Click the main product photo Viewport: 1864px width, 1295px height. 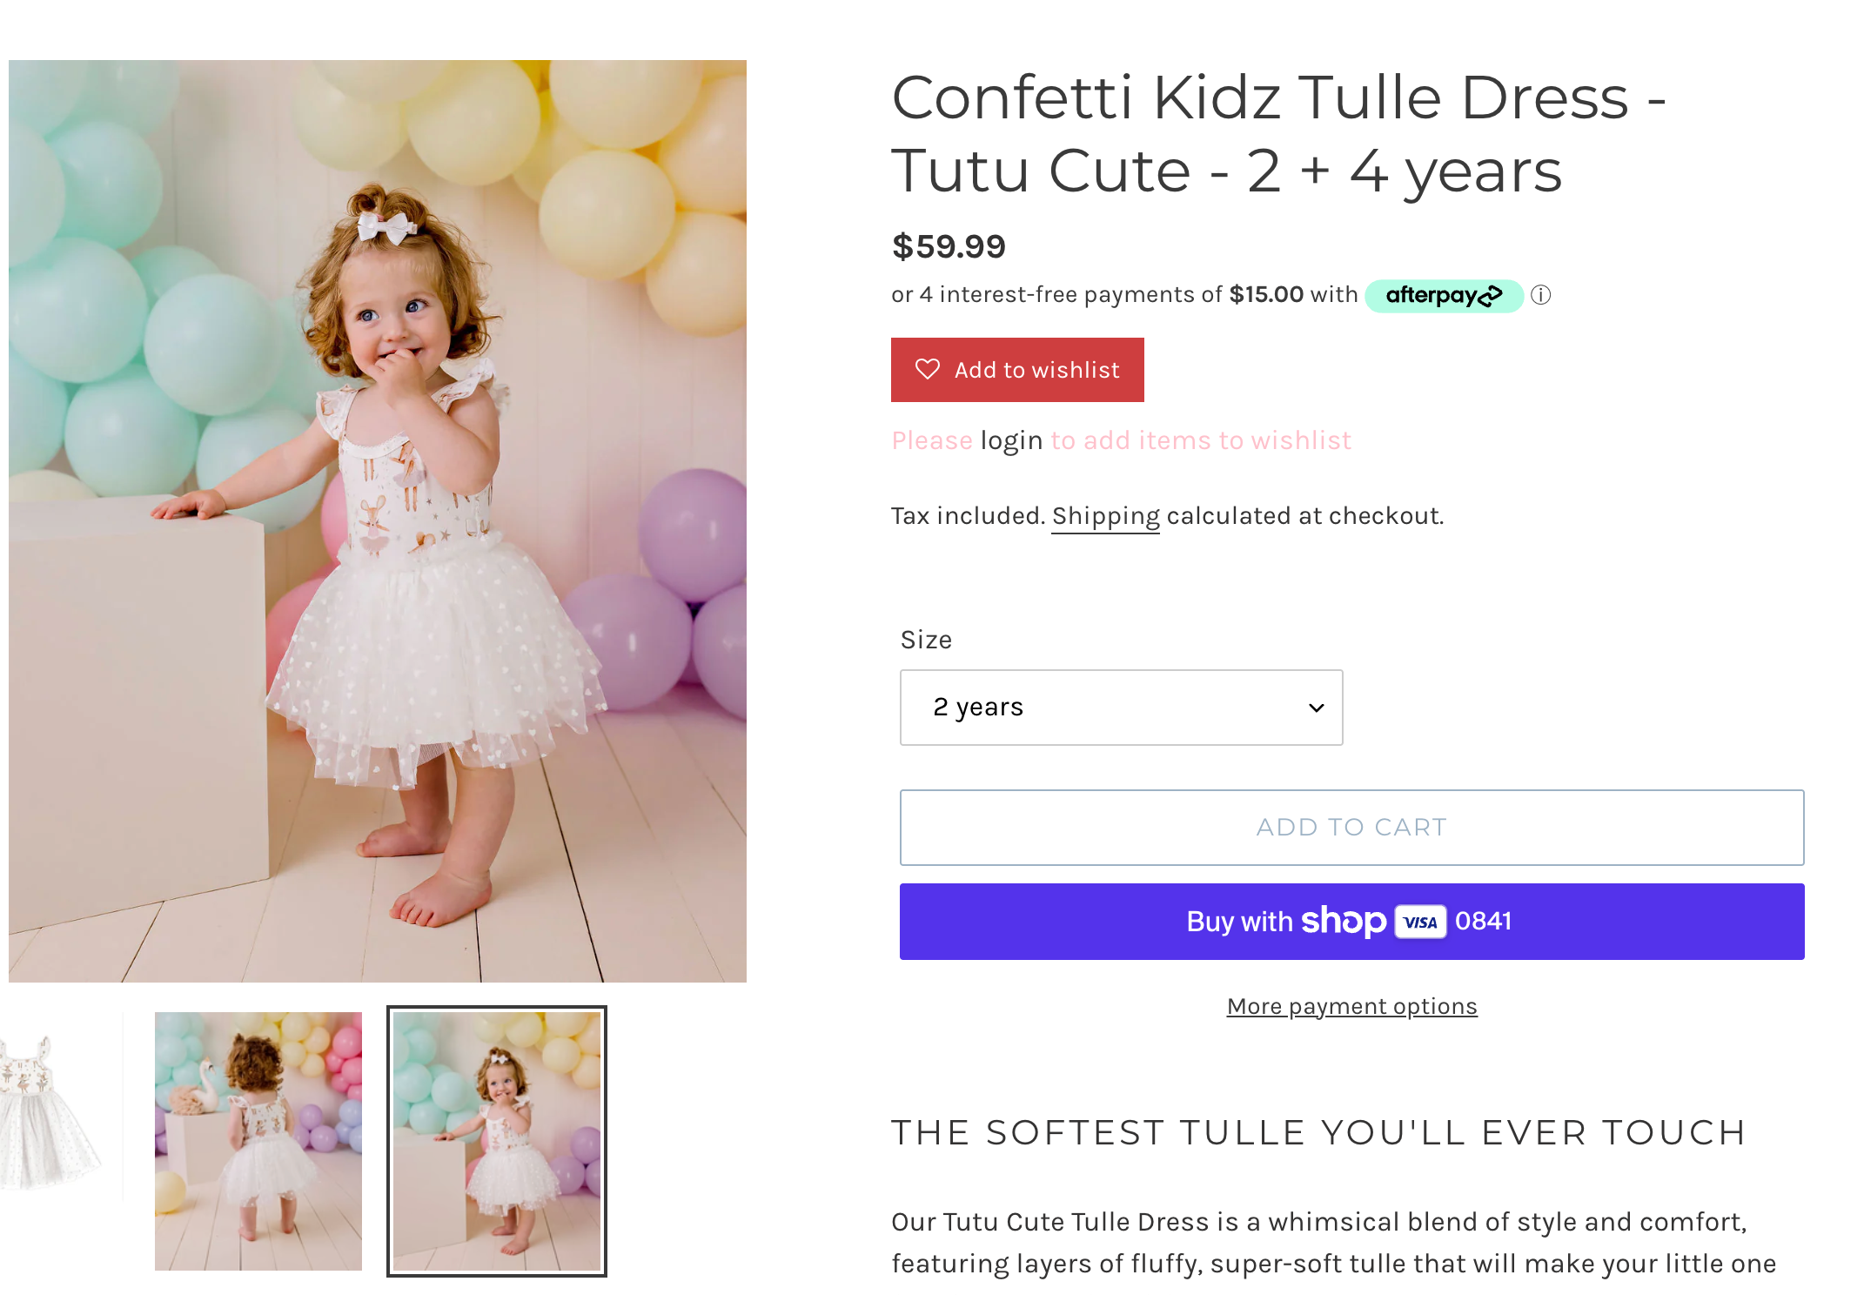(378, 520)
